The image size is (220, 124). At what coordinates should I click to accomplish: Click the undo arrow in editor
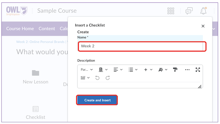click(97, 78)
